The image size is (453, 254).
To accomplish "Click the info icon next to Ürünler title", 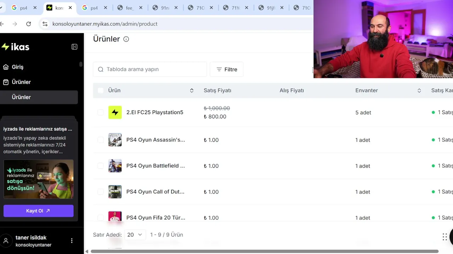I will 126,39.
